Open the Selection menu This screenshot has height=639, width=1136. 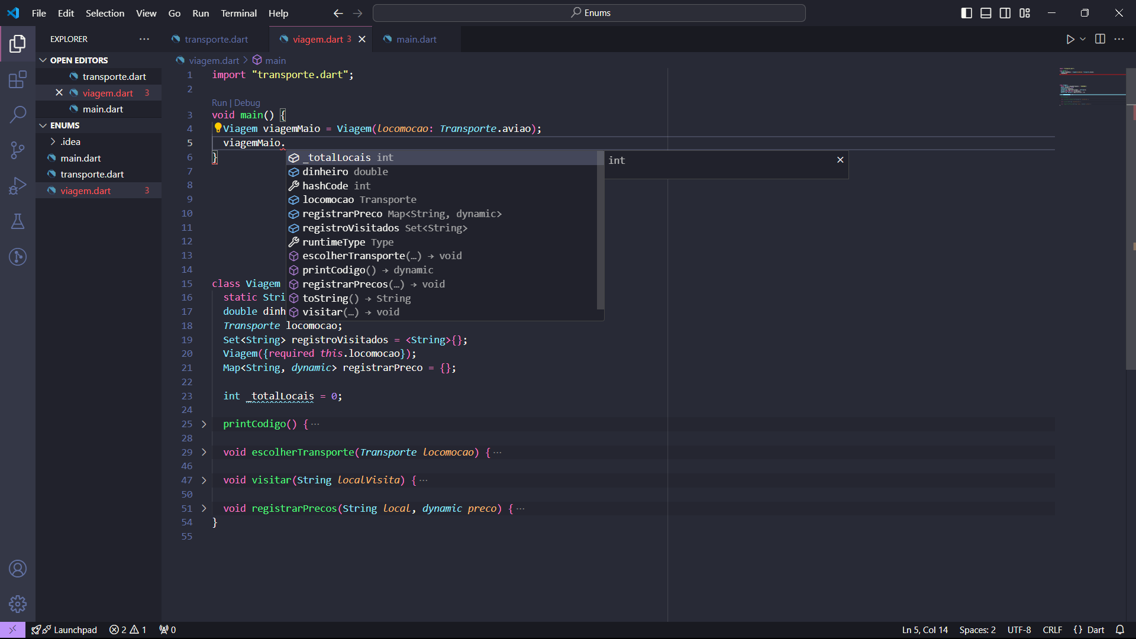(x=105, y=13)
